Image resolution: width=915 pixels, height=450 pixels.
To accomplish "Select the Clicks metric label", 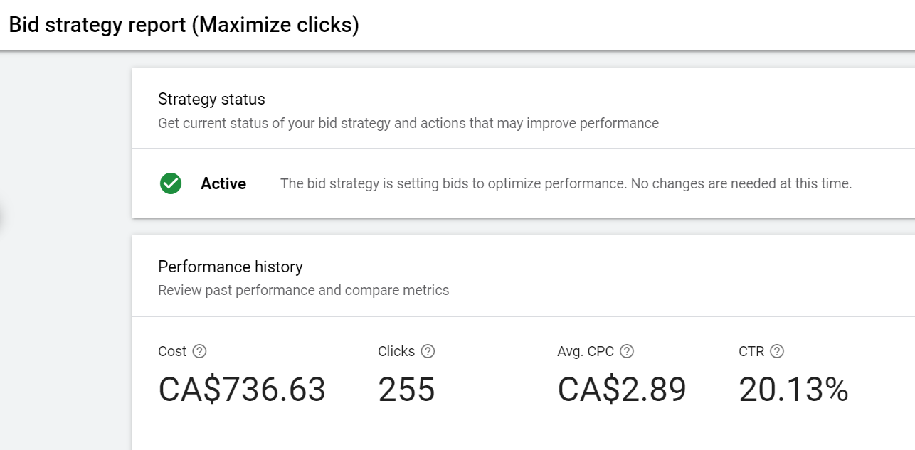I will [396, 351].
